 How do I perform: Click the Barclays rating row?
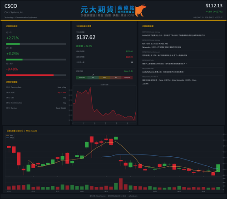coord(36,108)
